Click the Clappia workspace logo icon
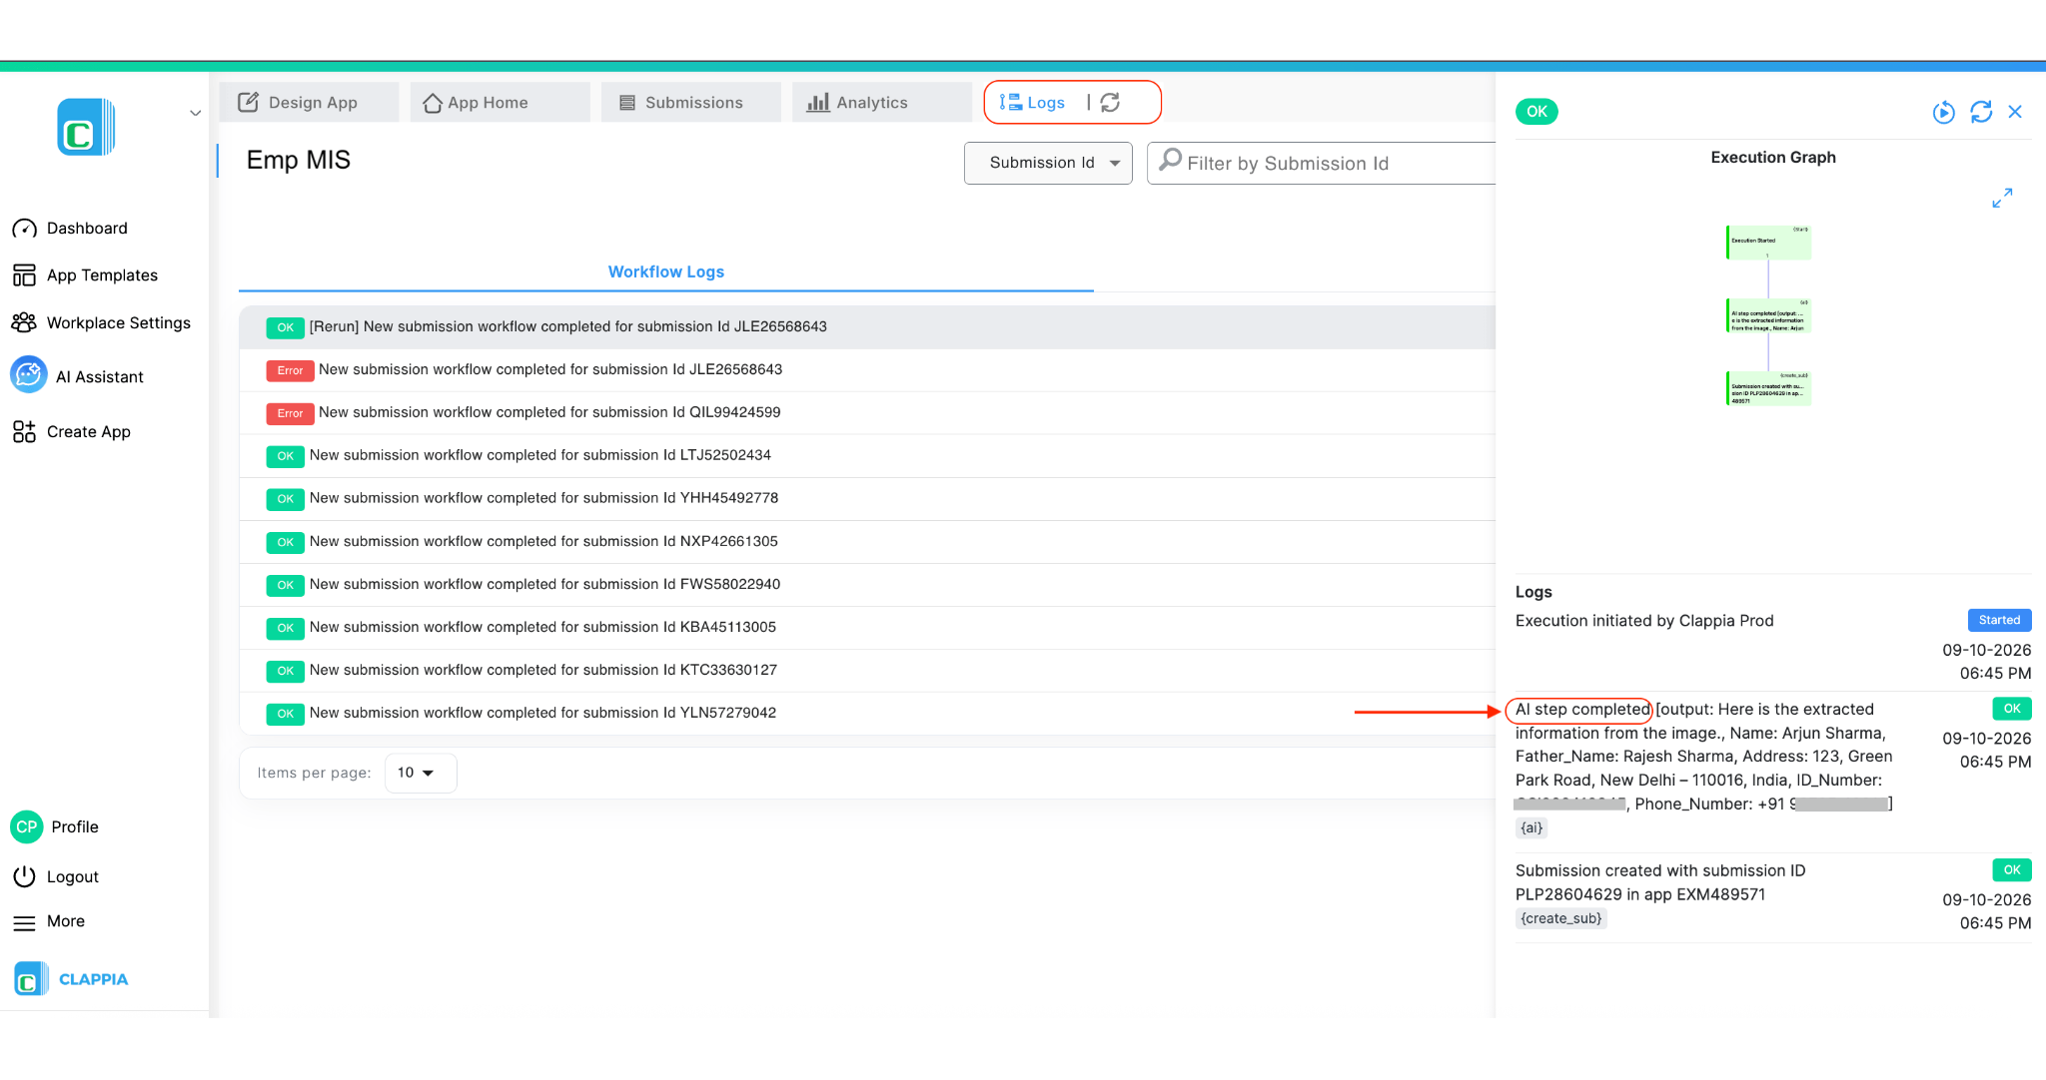Image resolution: width=2046 pixels, height=1080 pixels. [x=86, y=127]
